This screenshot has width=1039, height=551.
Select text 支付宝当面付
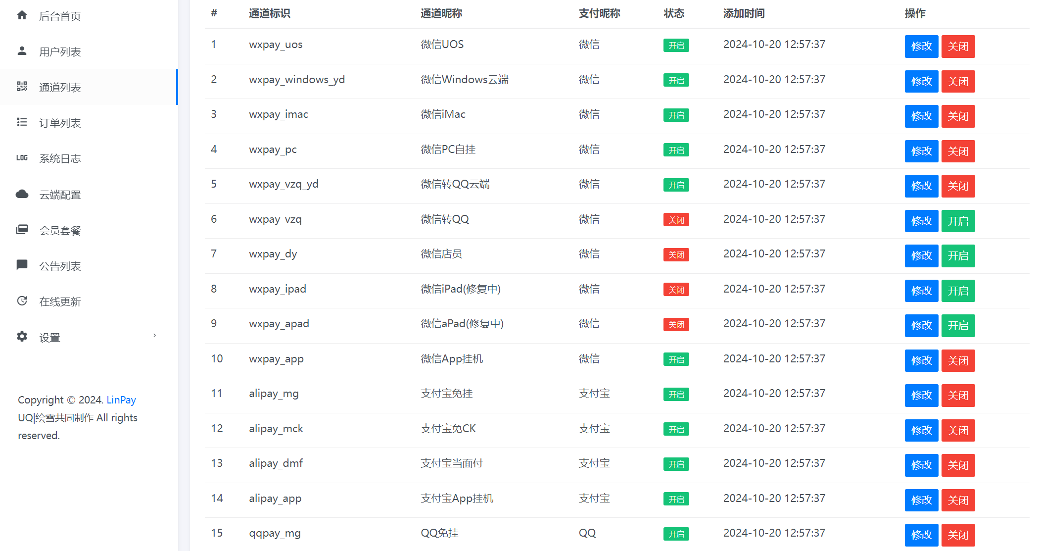[x=451, y=463]
